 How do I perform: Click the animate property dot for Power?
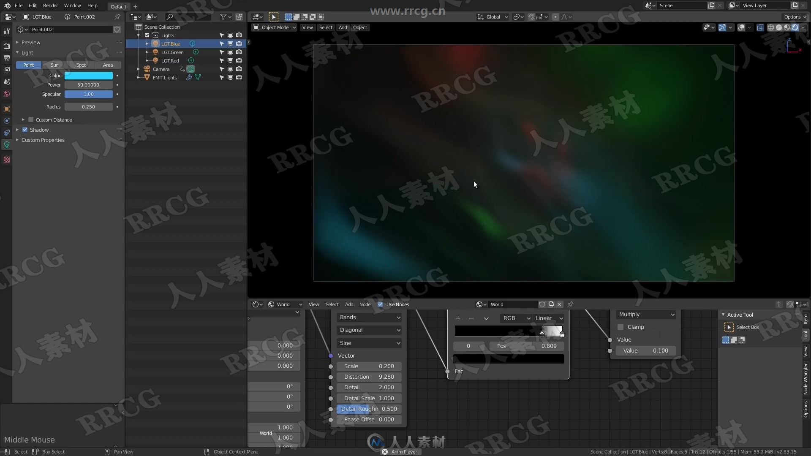pyautogui.click(x=117, y=84)
